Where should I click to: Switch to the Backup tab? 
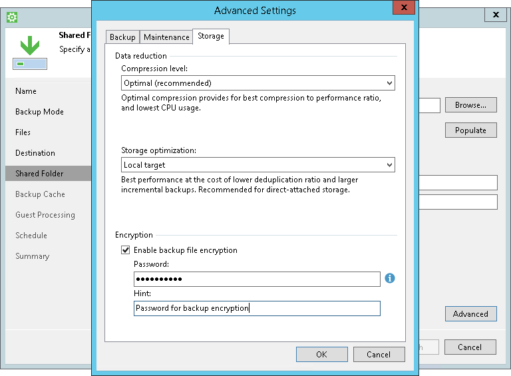(122, 37)
